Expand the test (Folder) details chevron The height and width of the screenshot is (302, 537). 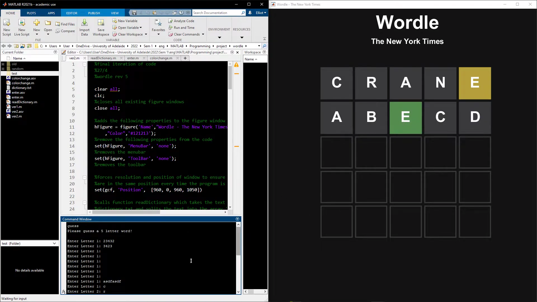54,244
